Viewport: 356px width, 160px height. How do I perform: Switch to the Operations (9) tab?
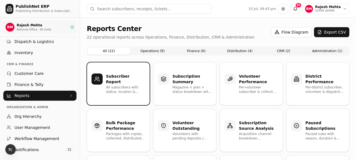click(152, 51)
